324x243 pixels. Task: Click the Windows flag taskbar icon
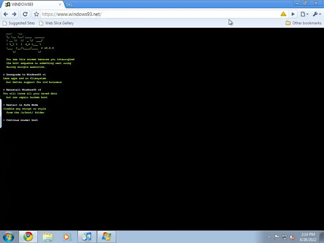point(106,237)
